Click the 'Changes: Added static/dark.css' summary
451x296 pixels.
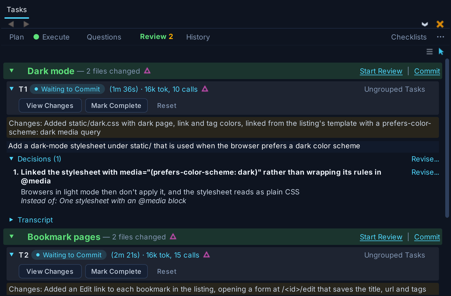click(223, 128)
